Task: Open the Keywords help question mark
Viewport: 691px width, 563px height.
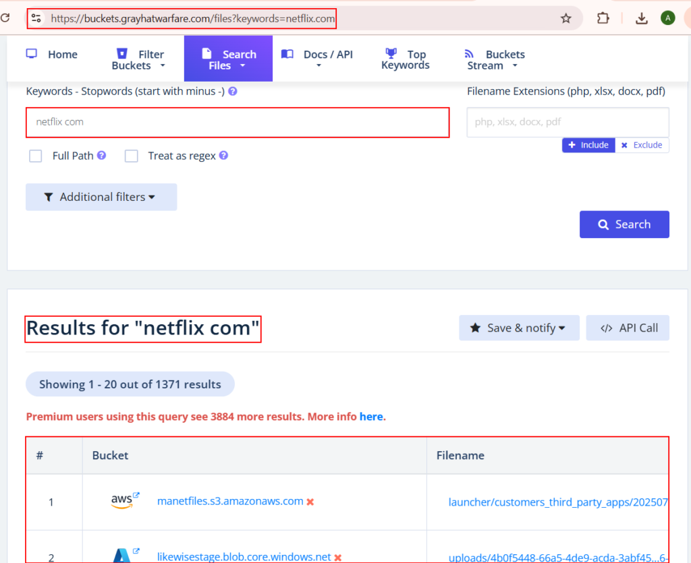Action: coord(233,91)
